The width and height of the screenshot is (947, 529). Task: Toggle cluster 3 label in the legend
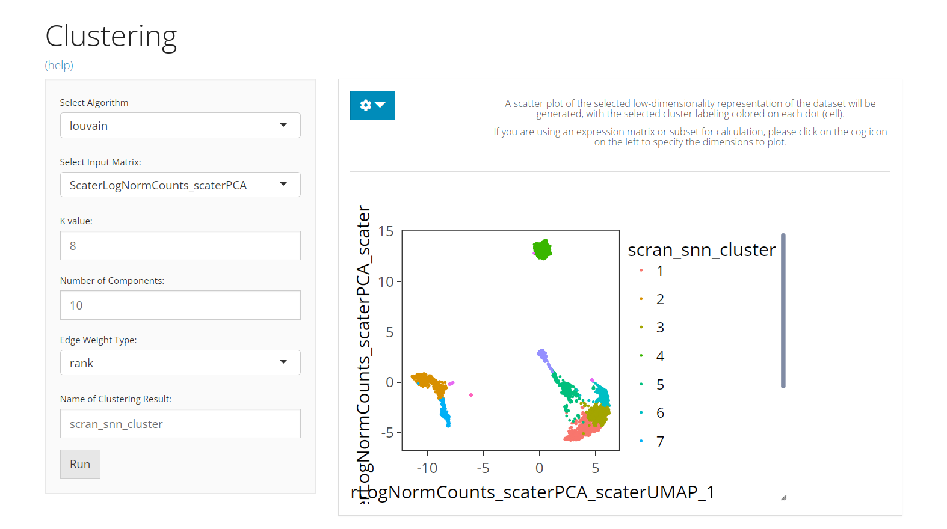coord(660,328)
